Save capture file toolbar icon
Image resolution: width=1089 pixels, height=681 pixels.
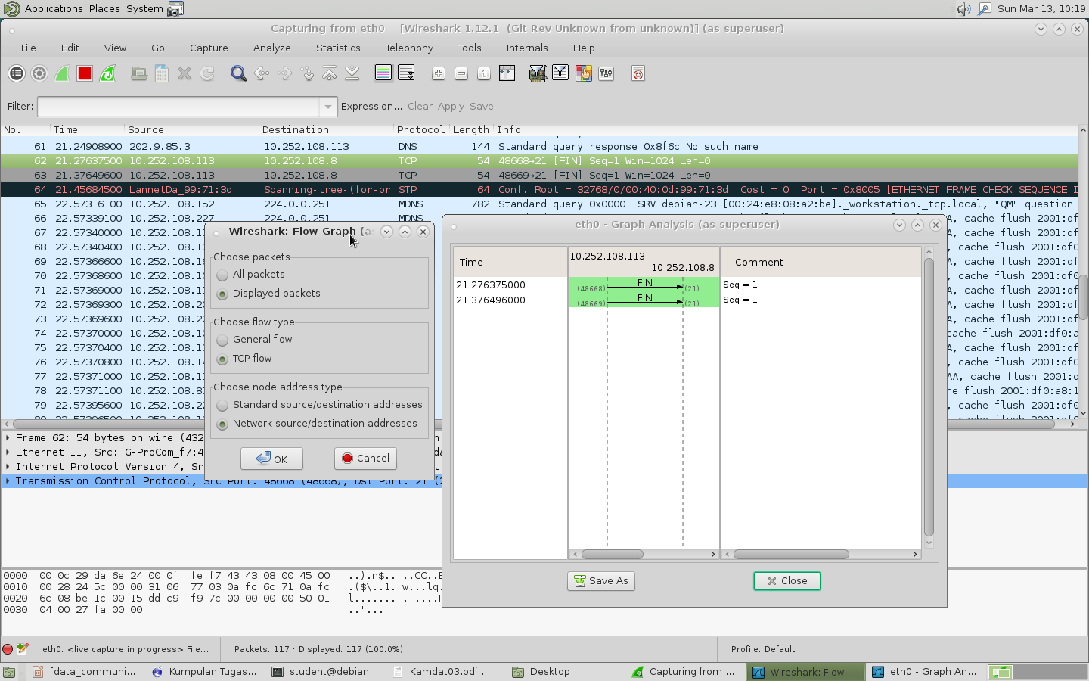[162, 73]
